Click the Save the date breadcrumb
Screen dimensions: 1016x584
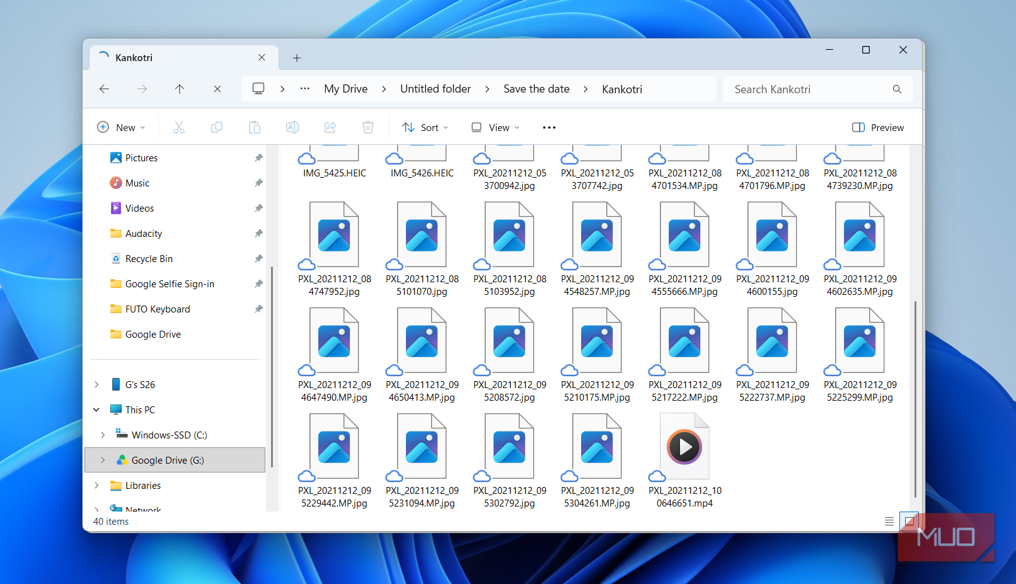(536, 89)
